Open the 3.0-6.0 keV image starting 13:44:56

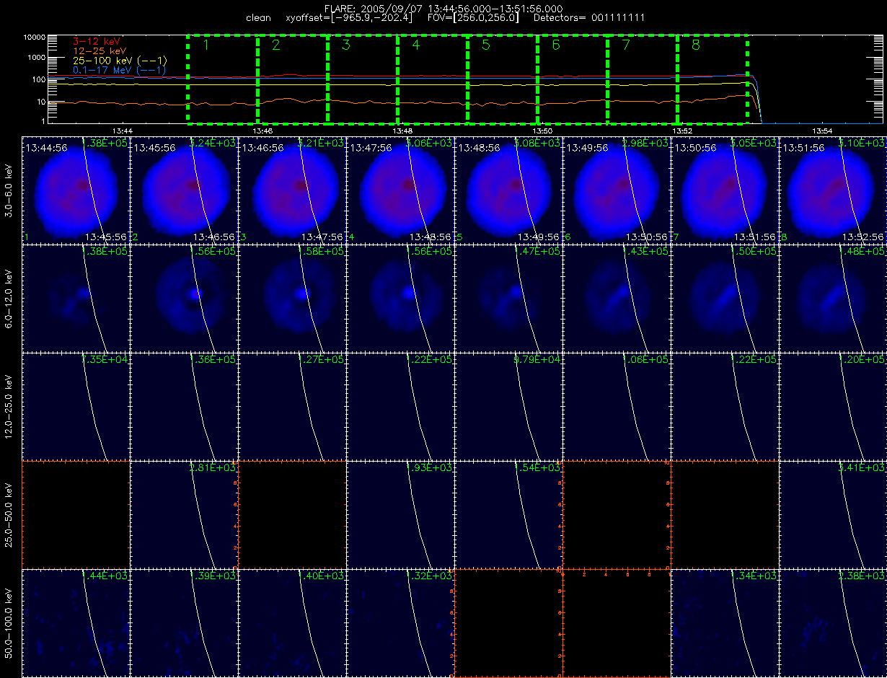click(76, 189)
